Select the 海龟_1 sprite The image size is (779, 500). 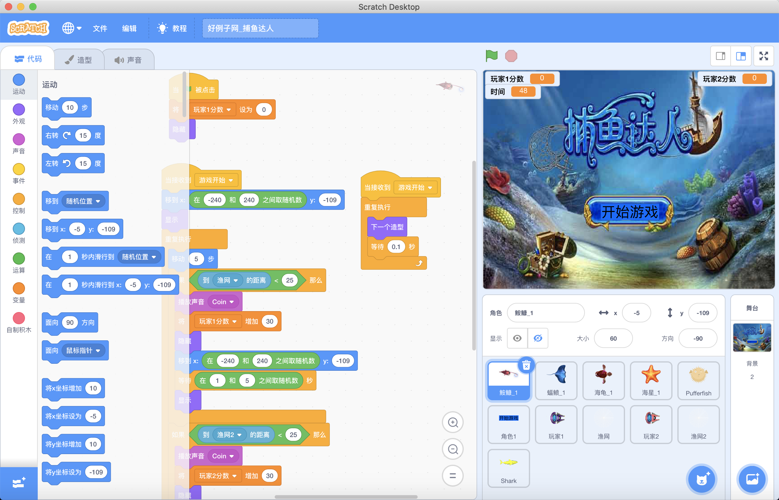point(604,380)
